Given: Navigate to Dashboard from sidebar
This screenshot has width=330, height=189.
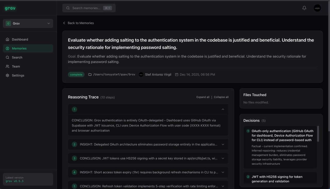Looking at the screenshot, I should point(20,39).
